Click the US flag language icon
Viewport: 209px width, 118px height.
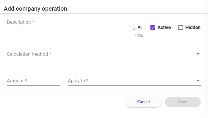(x=140, y=28)
